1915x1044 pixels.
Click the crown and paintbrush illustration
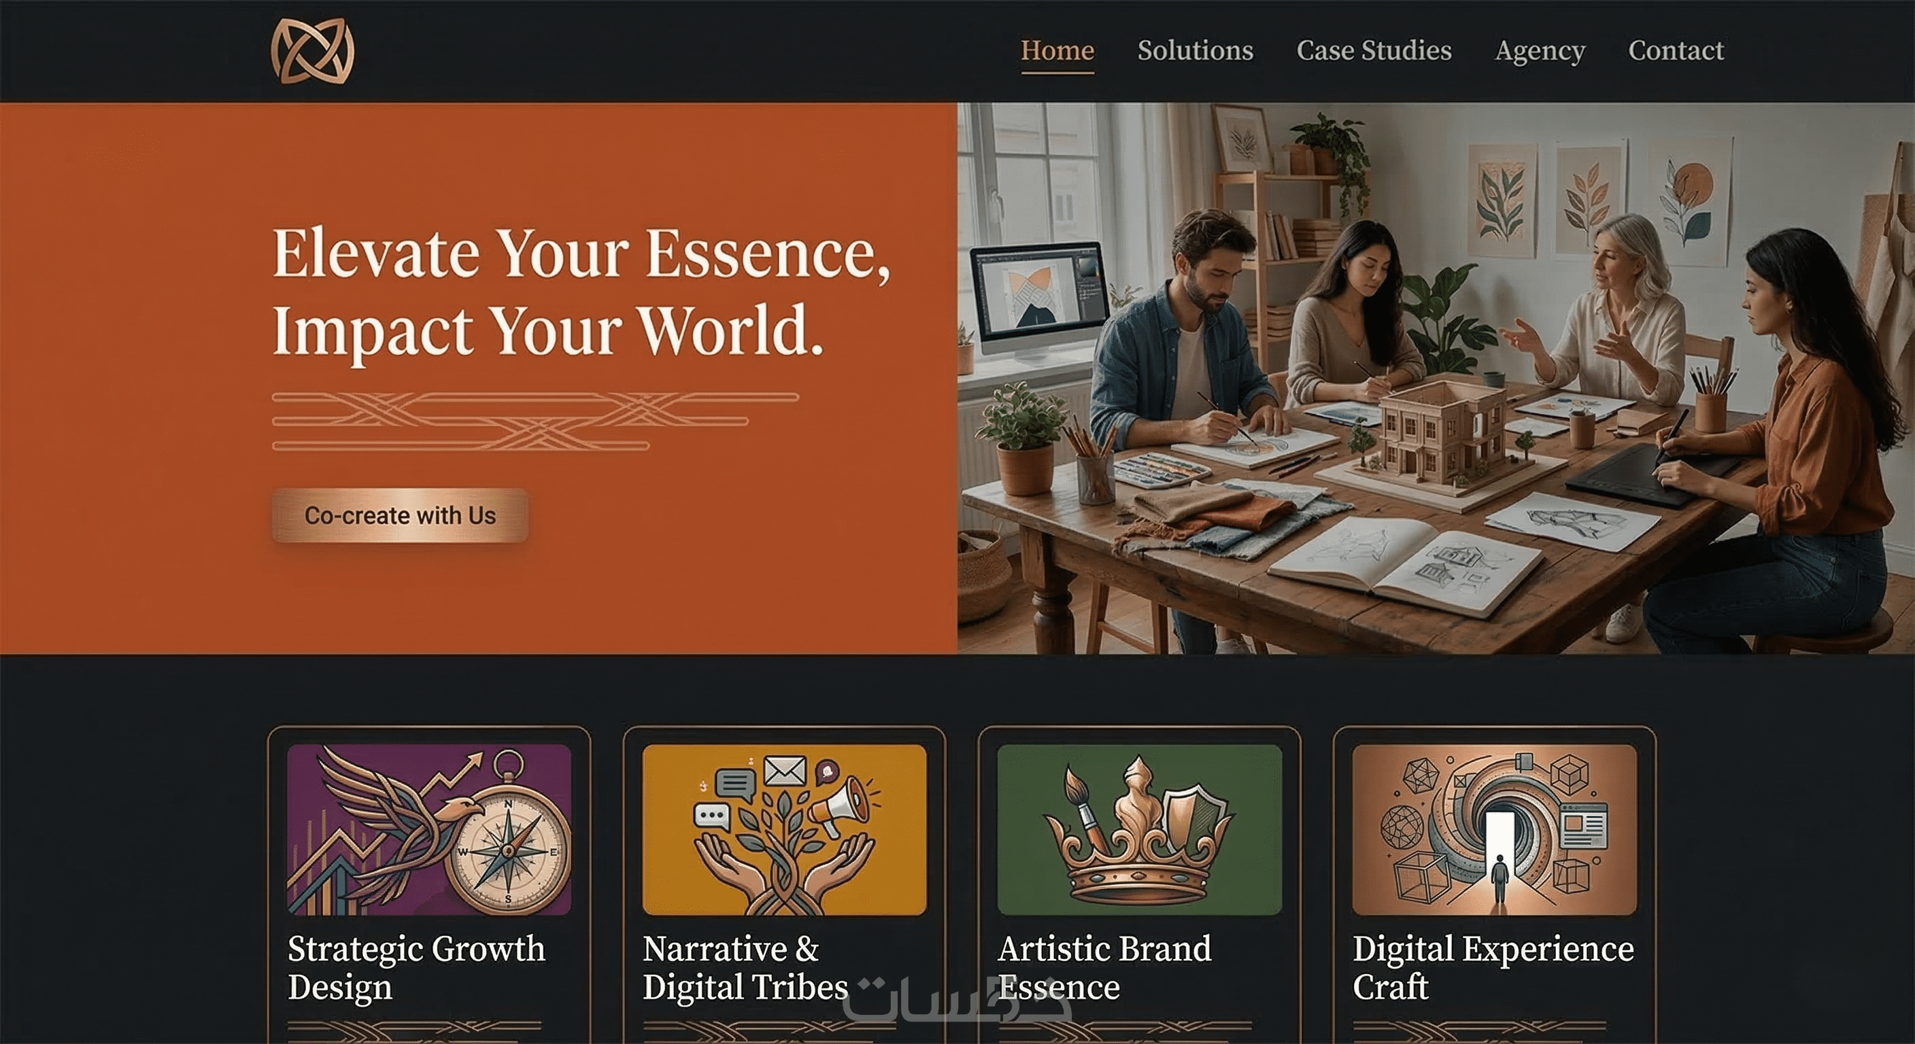tap(1139, 829)
